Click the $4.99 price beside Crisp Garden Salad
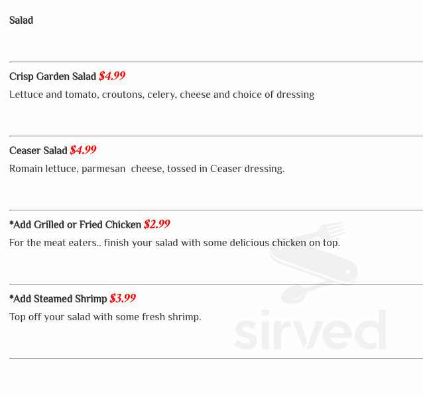 [112, 76]
